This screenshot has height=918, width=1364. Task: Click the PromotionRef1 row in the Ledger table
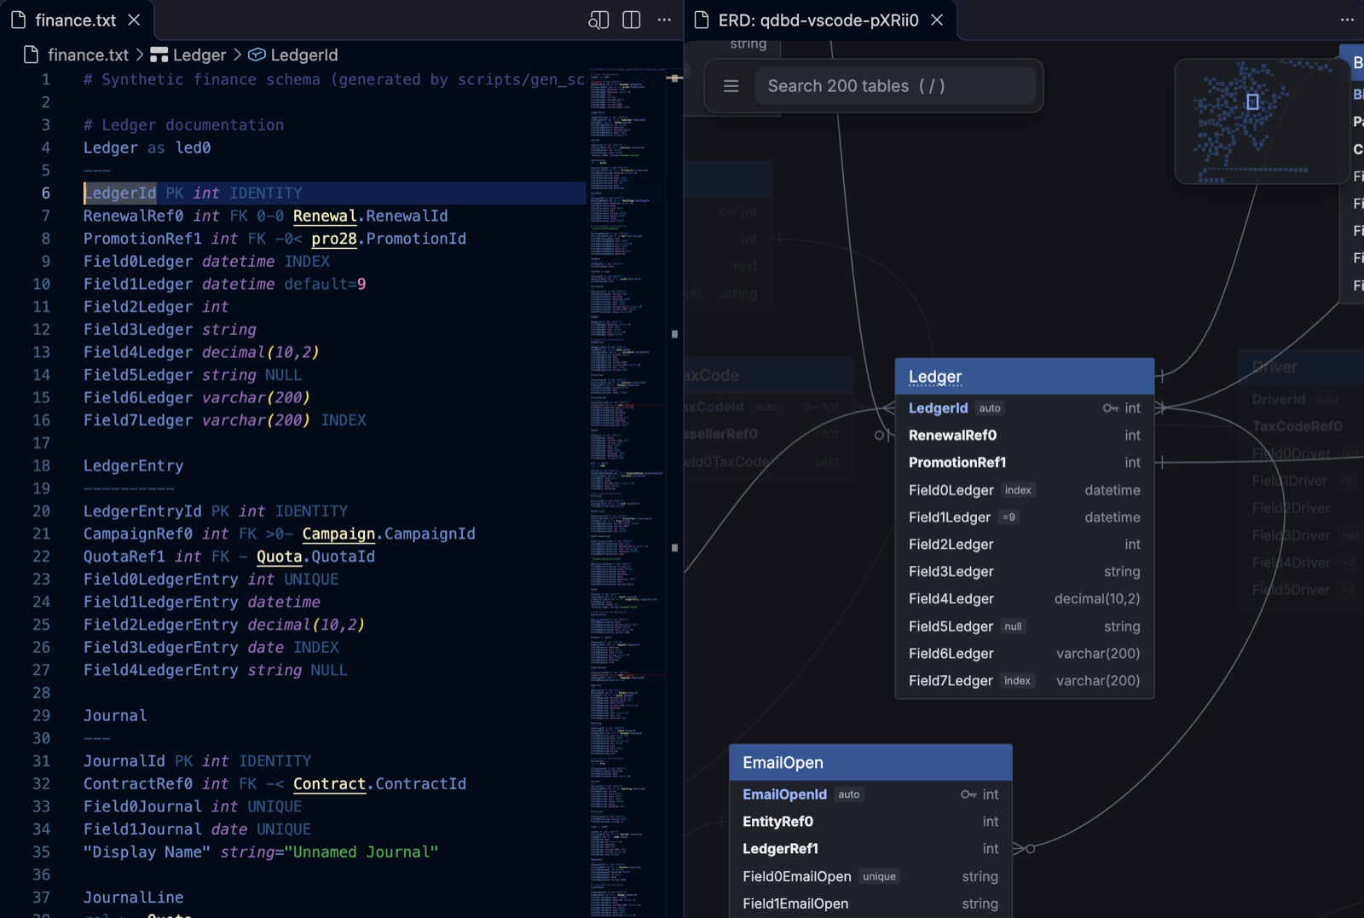[1025, 463]
